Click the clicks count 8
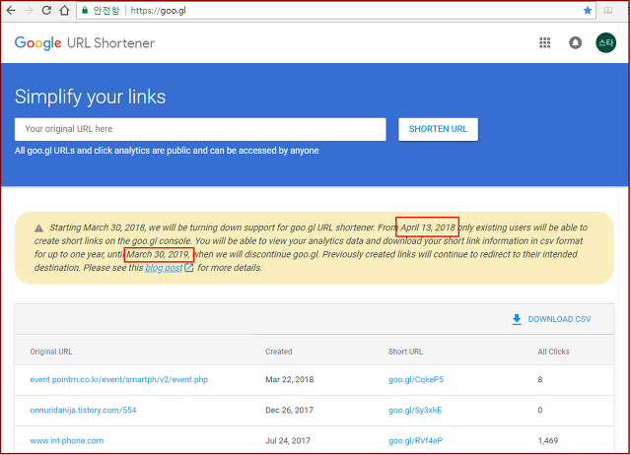This screenshot has width=631, height=455. point(540,379)
